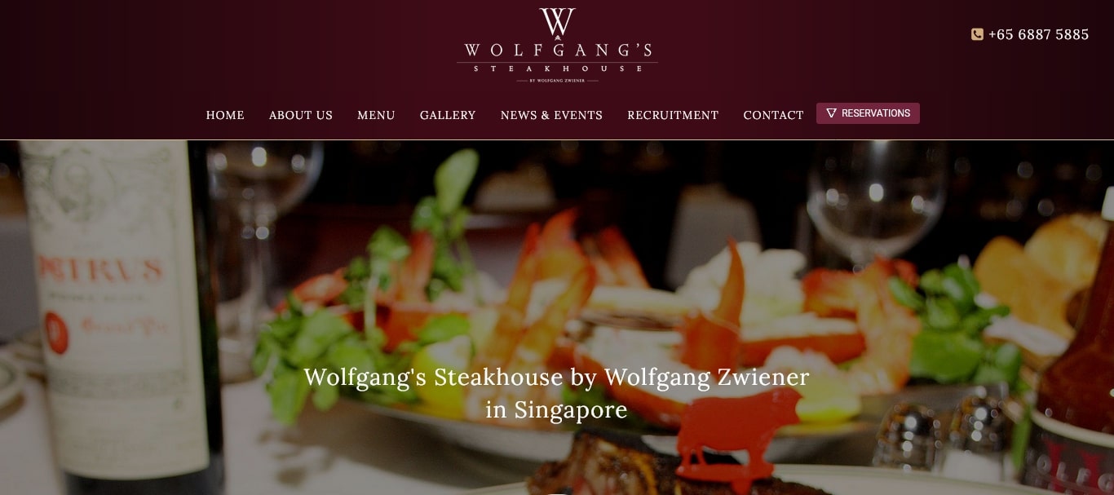
Task: Click the triangle icon in Reservations button
Action: pos(831,113)
